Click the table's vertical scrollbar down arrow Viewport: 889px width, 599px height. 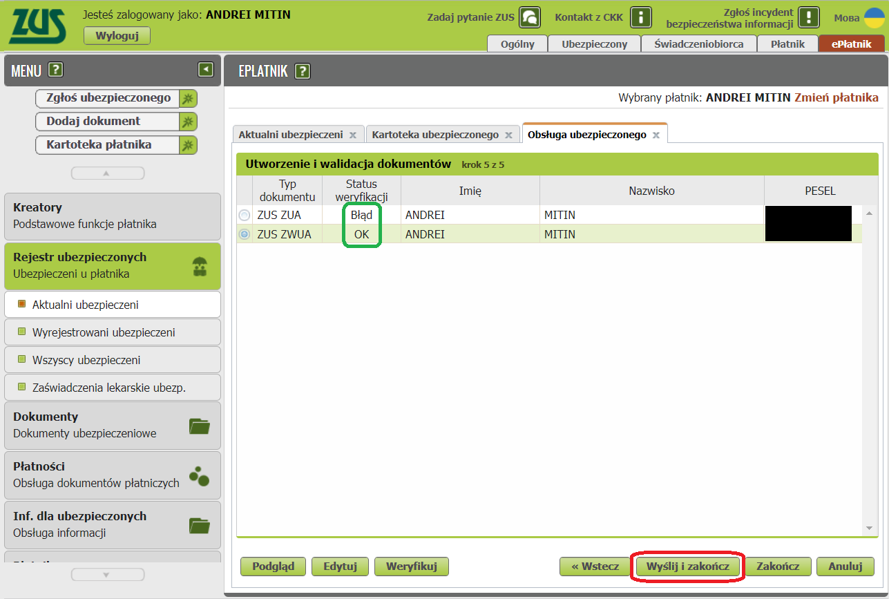870,528
